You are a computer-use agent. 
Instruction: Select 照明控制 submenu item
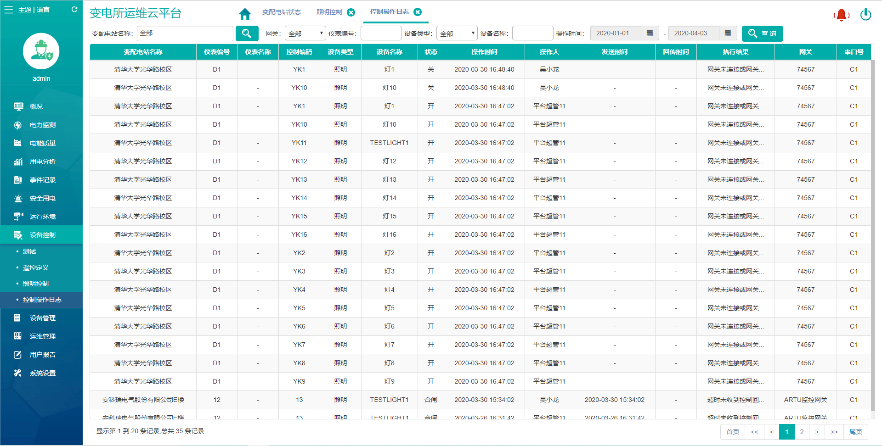[41, 284]
